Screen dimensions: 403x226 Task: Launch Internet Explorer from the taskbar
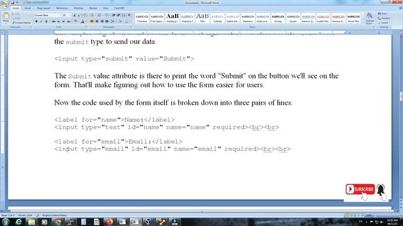pyautogui.click(x=18, y=222)
